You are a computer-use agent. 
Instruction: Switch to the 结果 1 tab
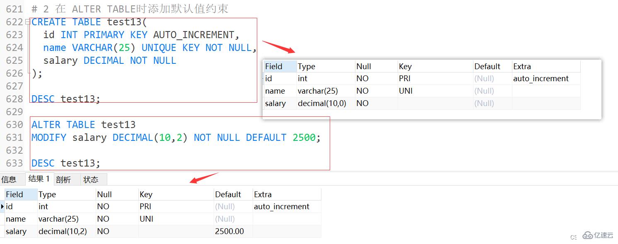pyautogui.click(x=39, y=179)
